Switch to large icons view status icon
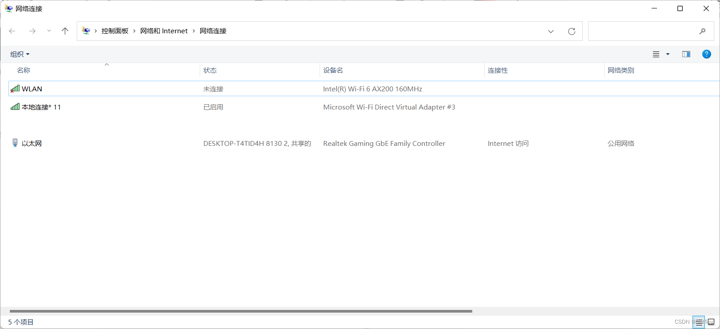The image size is (720, 329). click(x=711, y=322)
